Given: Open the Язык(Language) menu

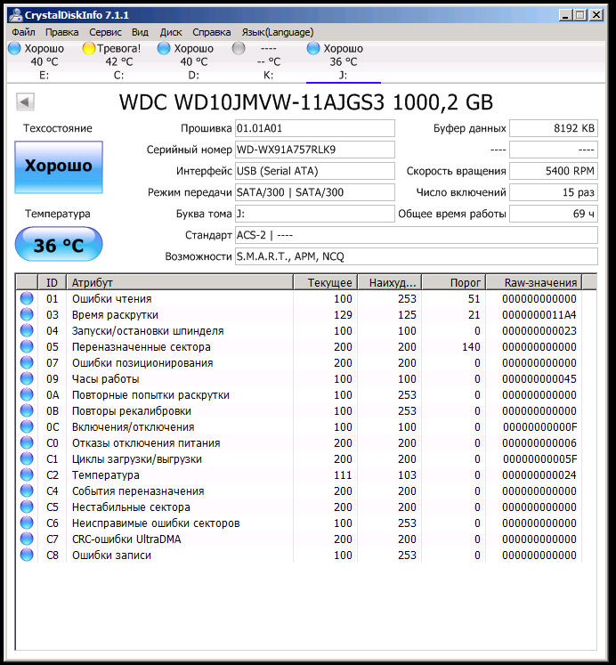Looking at the screenshot, I should click(x=278, y=32).
